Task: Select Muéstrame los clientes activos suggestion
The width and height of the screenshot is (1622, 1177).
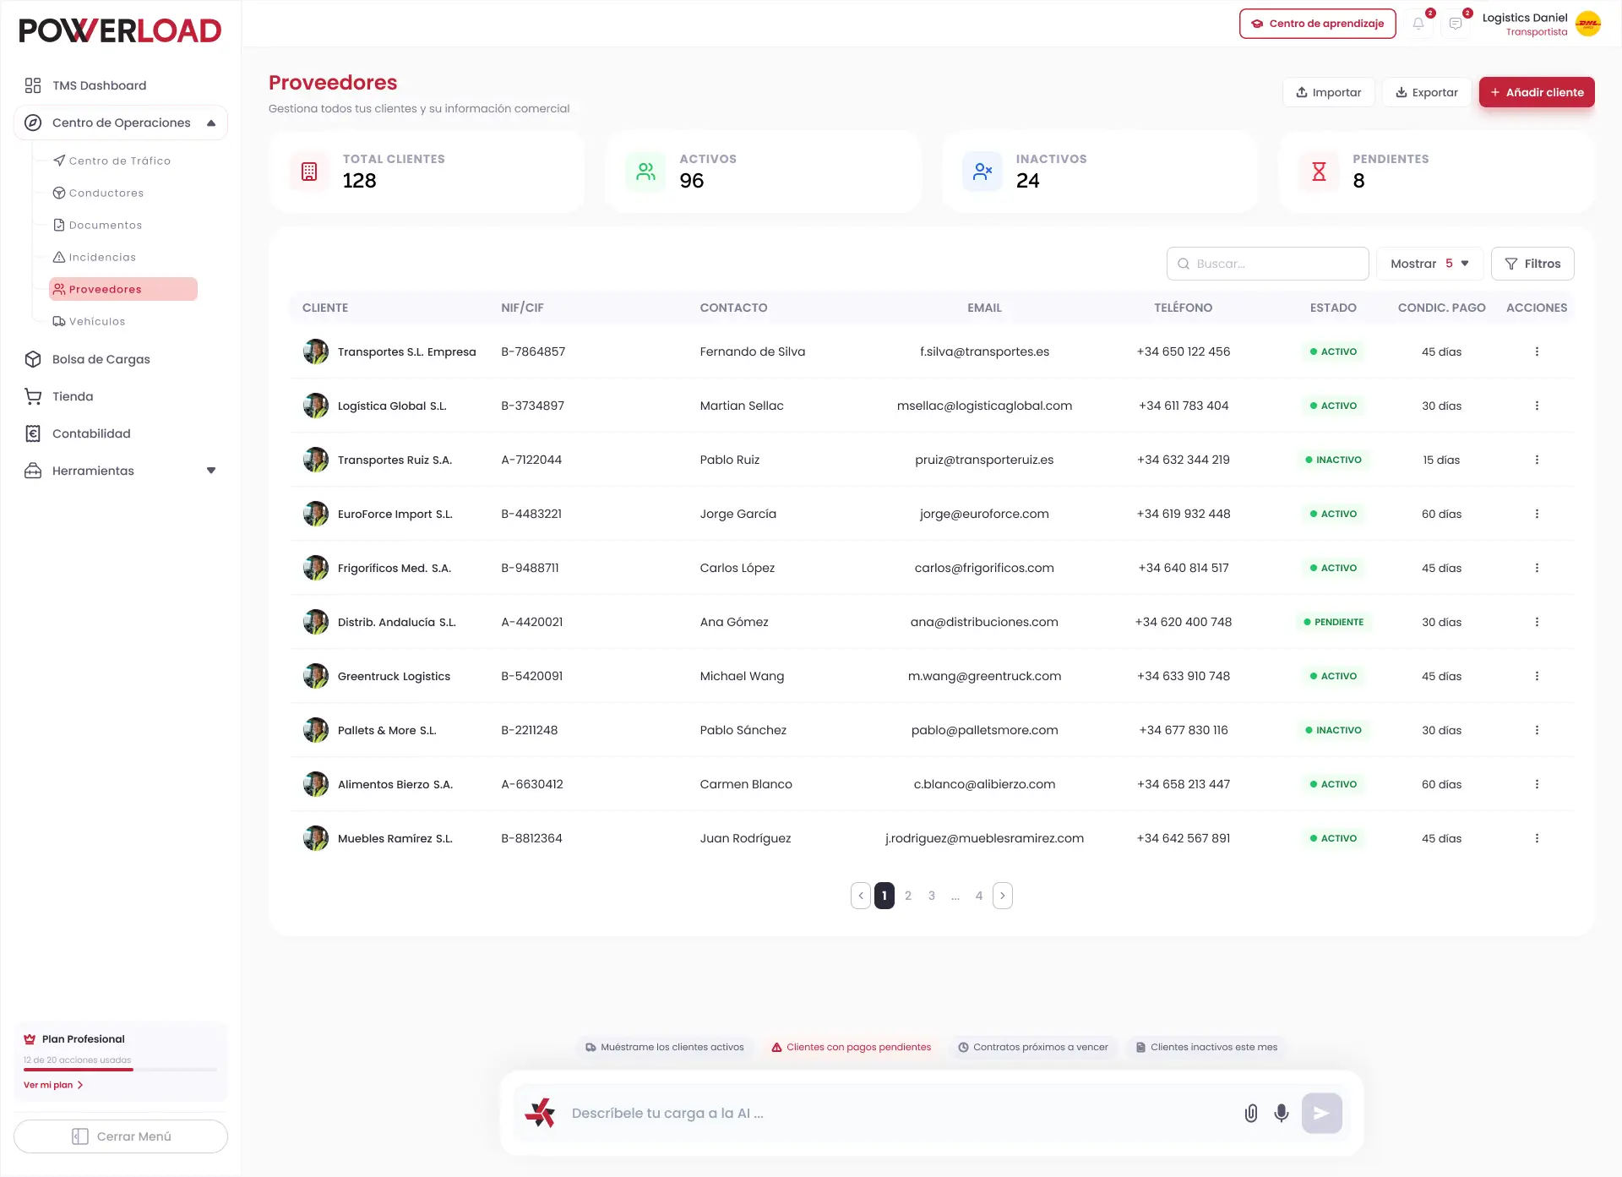Action: [665, 1047]
